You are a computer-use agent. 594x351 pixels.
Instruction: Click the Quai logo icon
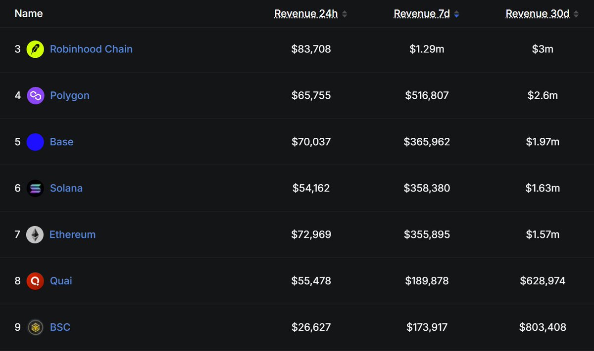[x=35, y=281]
